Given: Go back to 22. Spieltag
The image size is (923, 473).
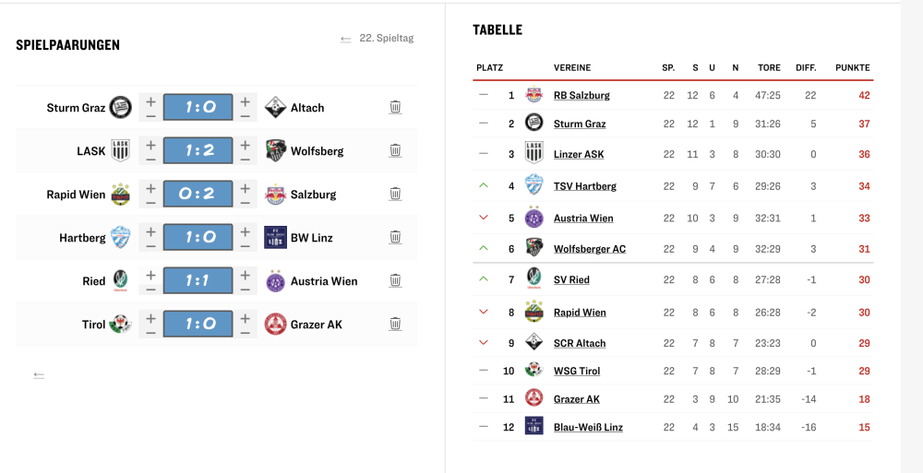Looking at the screenshot, I should pyautogui.click(x=377, y=39).
